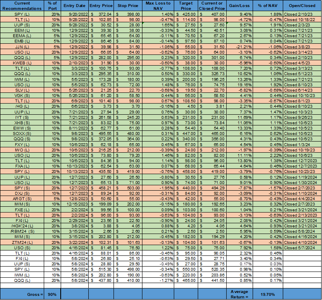Click the 'IYT (S)' ticker cell
This screenshot has height=300, width=322.
22,118
